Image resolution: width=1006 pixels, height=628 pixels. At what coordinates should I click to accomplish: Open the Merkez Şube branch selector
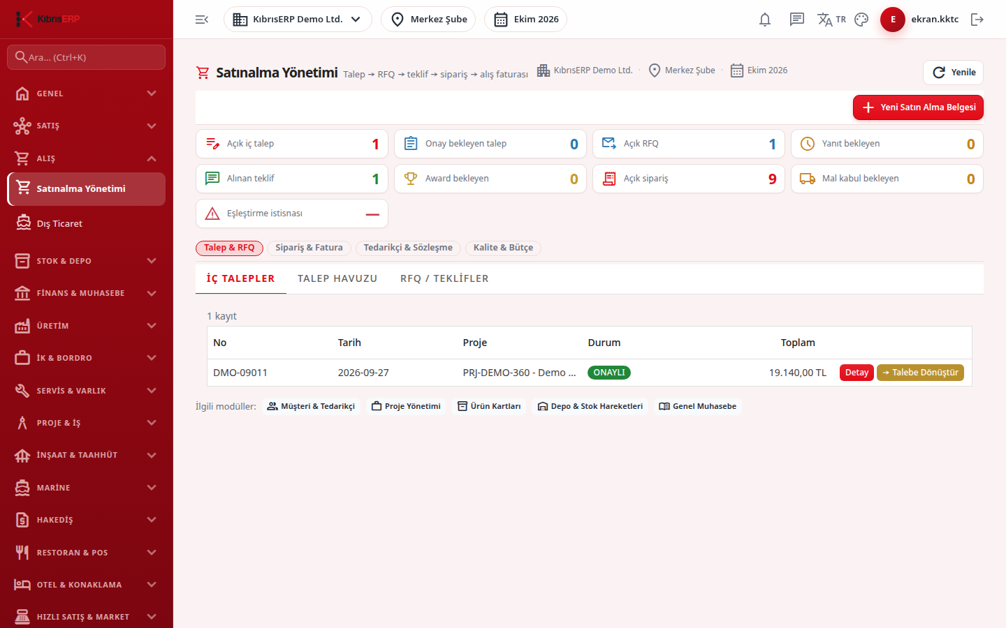click(428, 20)
